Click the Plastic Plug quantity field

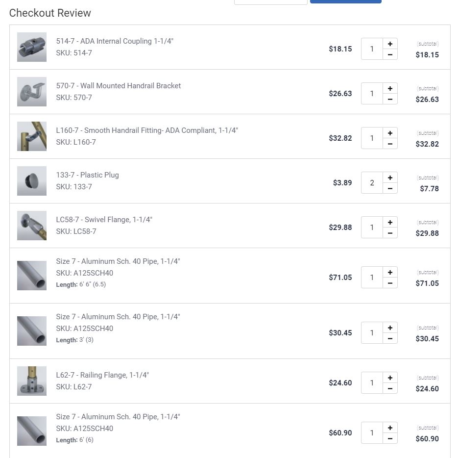[x=372, y=183]
